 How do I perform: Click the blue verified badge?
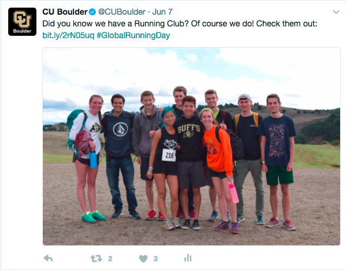(x=92, y=12)
